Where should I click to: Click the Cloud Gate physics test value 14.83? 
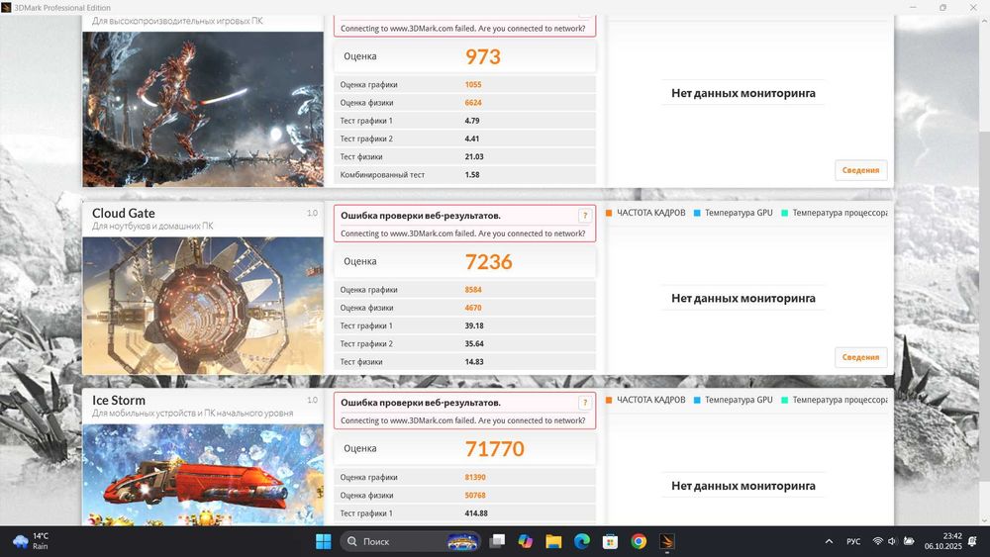click(x=474, y=362)
